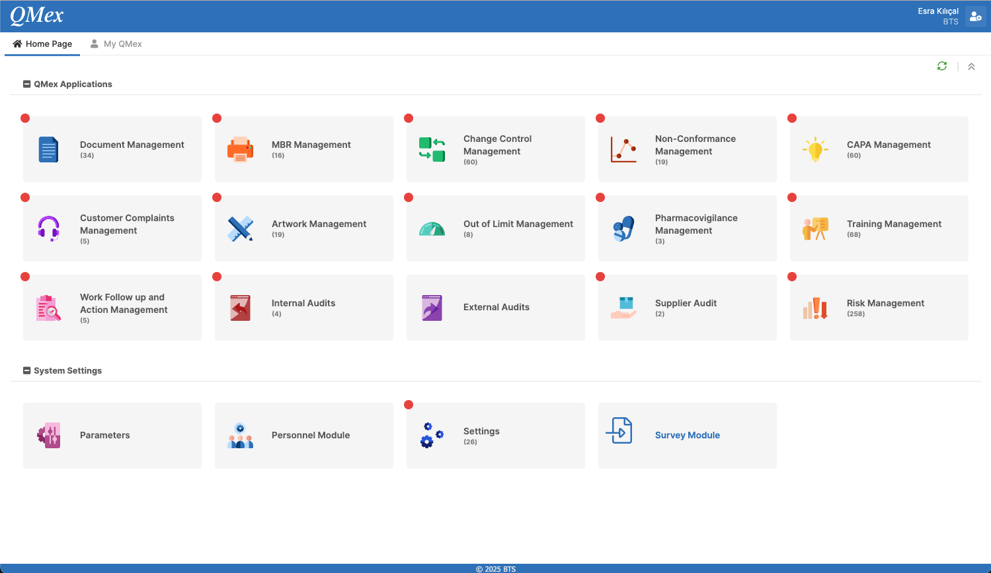This screenshot has width=991, height=573.
Task: Collapse the QMex Applications section
Action: click(x=26, y=84)
